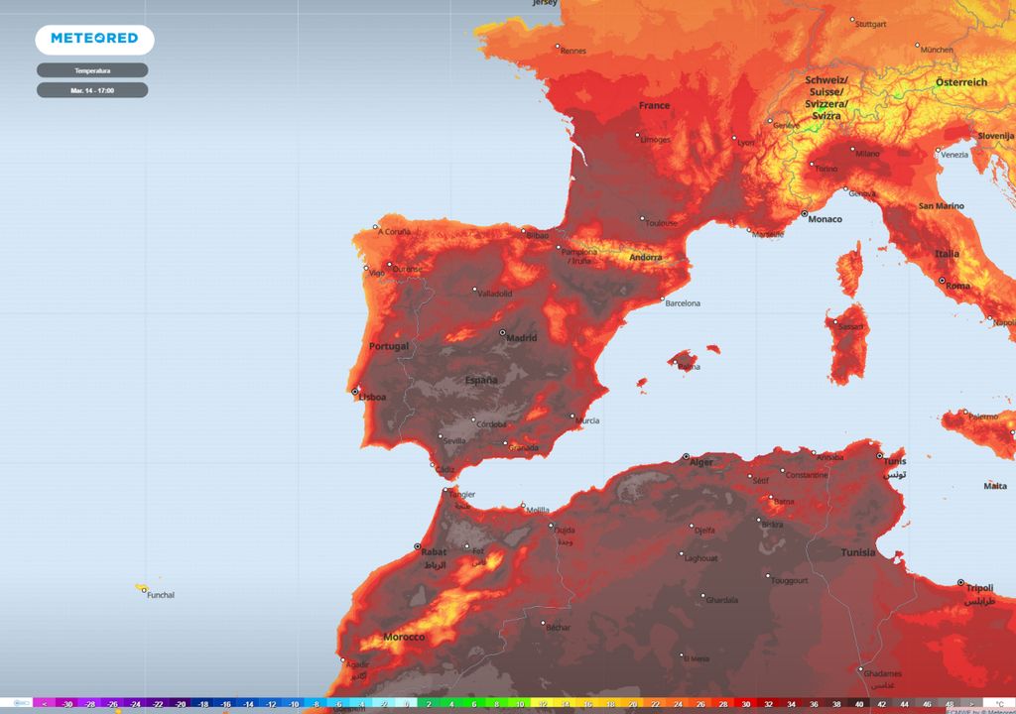Click the Österreich country label
Viewport: 1016px width, 714px height.
click(961, 82)
